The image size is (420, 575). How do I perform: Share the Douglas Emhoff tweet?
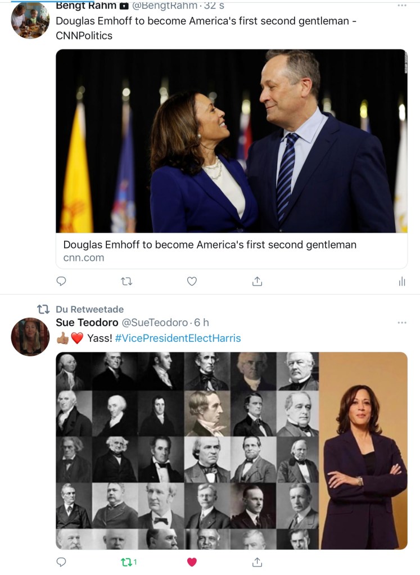tap(257, 281)
